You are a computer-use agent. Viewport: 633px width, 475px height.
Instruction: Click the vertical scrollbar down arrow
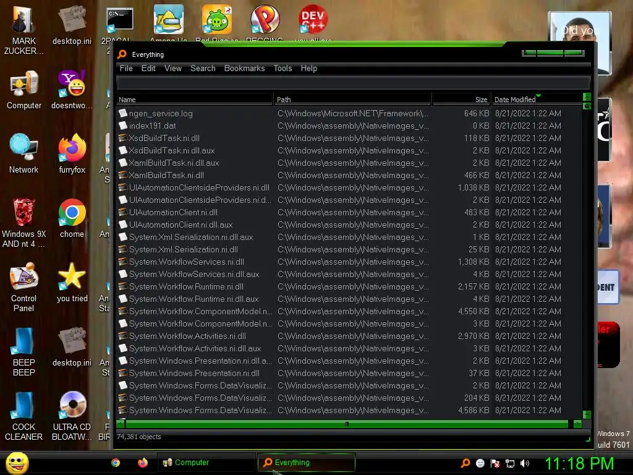pyautogui.click(x=587, y=414)
